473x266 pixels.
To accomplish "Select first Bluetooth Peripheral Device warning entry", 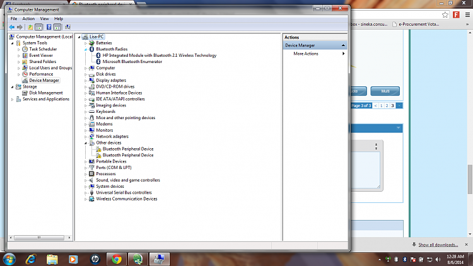I will pos(128,149).
